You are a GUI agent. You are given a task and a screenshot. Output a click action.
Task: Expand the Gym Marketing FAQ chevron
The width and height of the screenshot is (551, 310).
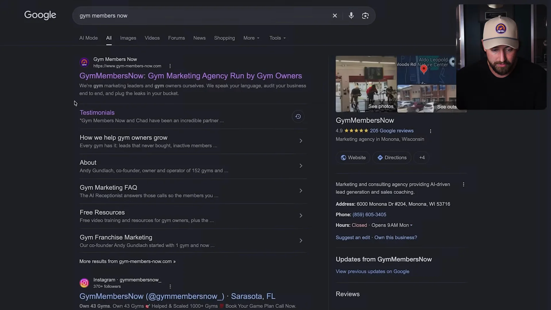pyautogui.click(x=301, y=191)
